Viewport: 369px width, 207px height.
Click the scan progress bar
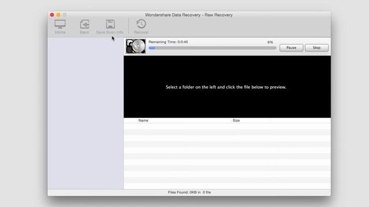coord(213,48)
